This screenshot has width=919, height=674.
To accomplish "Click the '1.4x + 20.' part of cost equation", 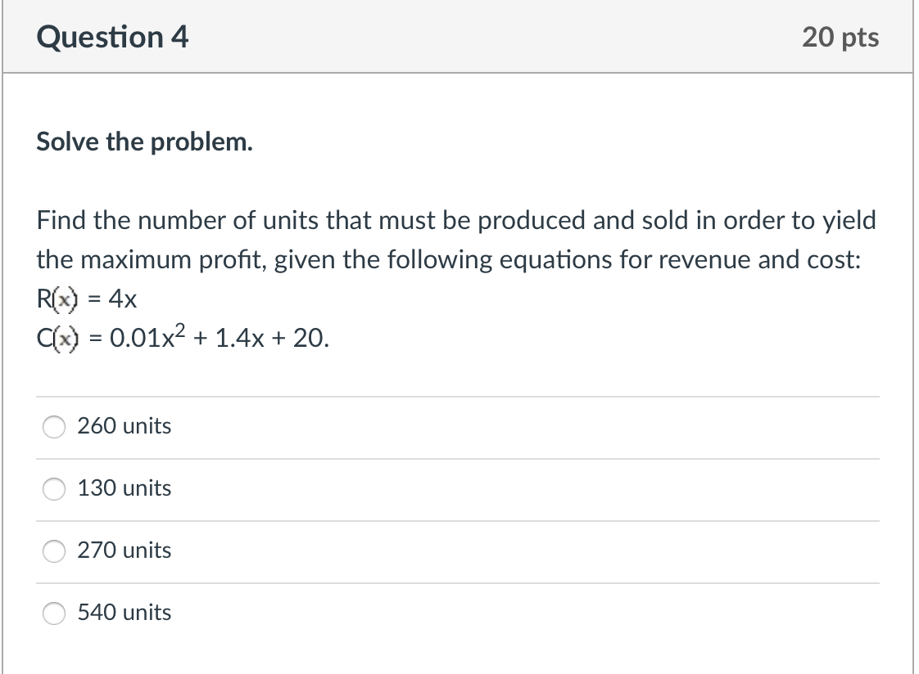I will tap(273, 338).
